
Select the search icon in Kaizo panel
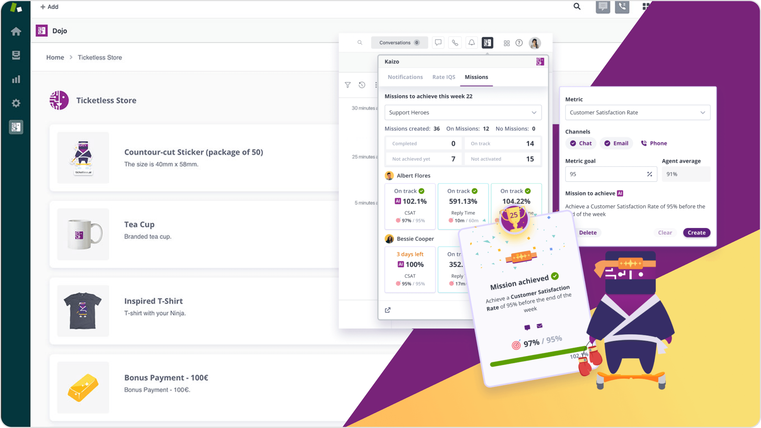tap(360, 42)
